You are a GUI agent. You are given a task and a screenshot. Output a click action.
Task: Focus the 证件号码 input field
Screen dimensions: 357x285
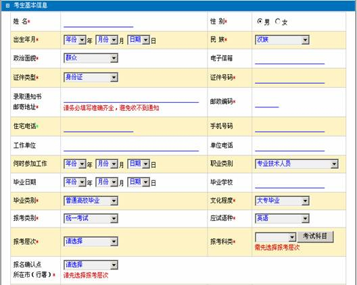click(289, 78)
